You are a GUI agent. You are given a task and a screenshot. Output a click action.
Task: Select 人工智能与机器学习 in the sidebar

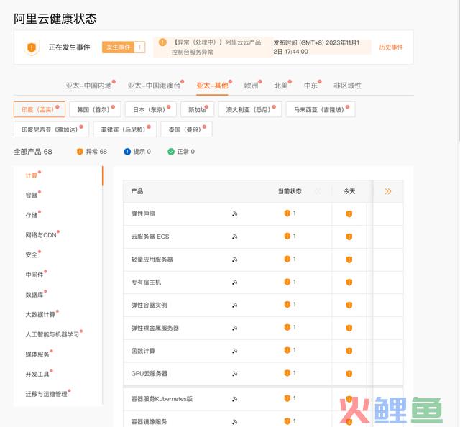click(x=54, y=334)
